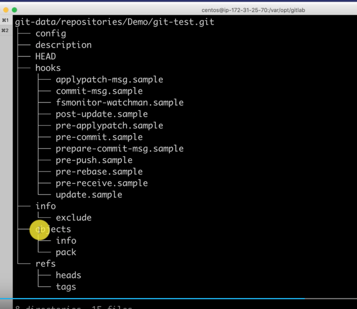Image resolution: width=357 pixels, height=309 pixels.
Task: Click info under objects directory
Action: (66, 241)
